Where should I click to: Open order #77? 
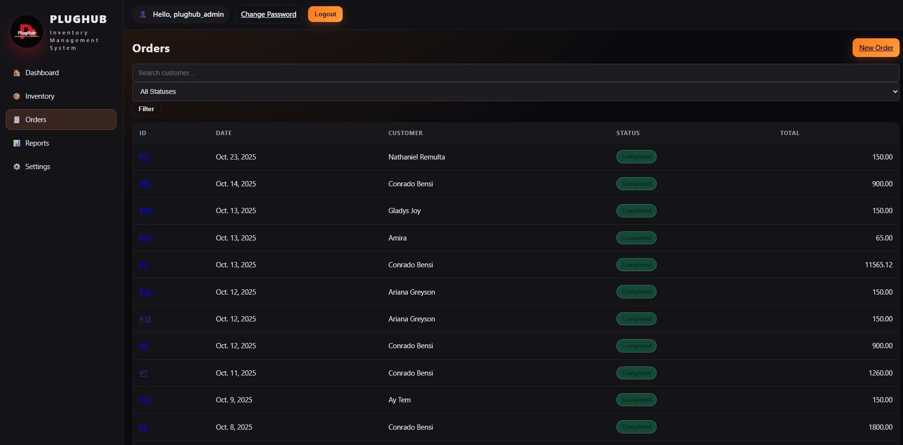pyautogui.click(x=145, y=157)
